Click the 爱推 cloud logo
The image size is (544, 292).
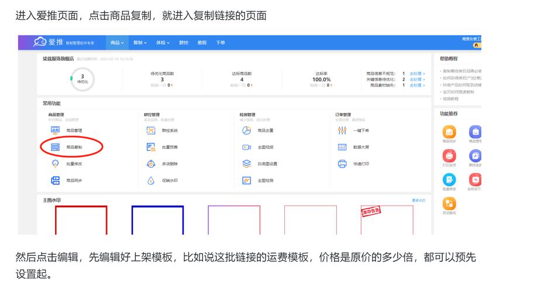pyautogui.click(x=40, y=42)
